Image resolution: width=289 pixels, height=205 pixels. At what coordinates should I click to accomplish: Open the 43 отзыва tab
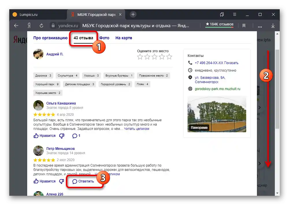pos(83,38)
